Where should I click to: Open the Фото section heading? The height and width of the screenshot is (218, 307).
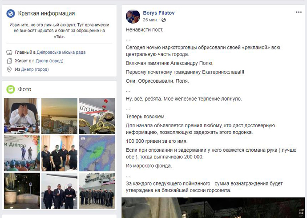pos(24,89)
